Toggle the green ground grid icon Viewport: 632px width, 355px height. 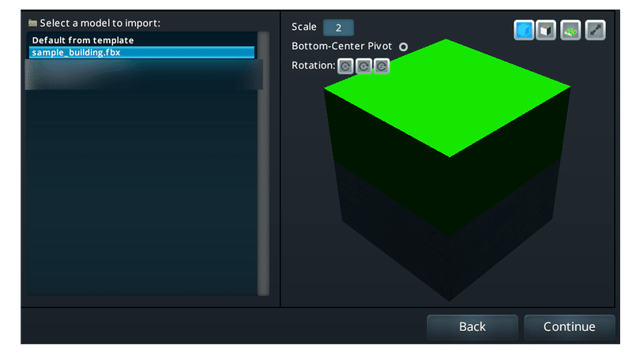coord(570,30)
